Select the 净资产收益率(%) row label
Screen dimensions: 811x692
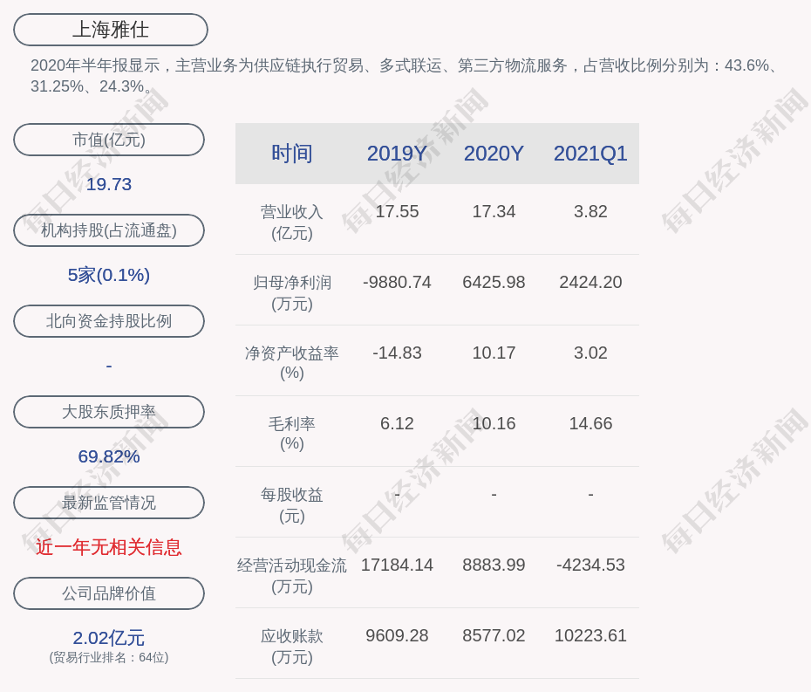(x=292, y=362)
